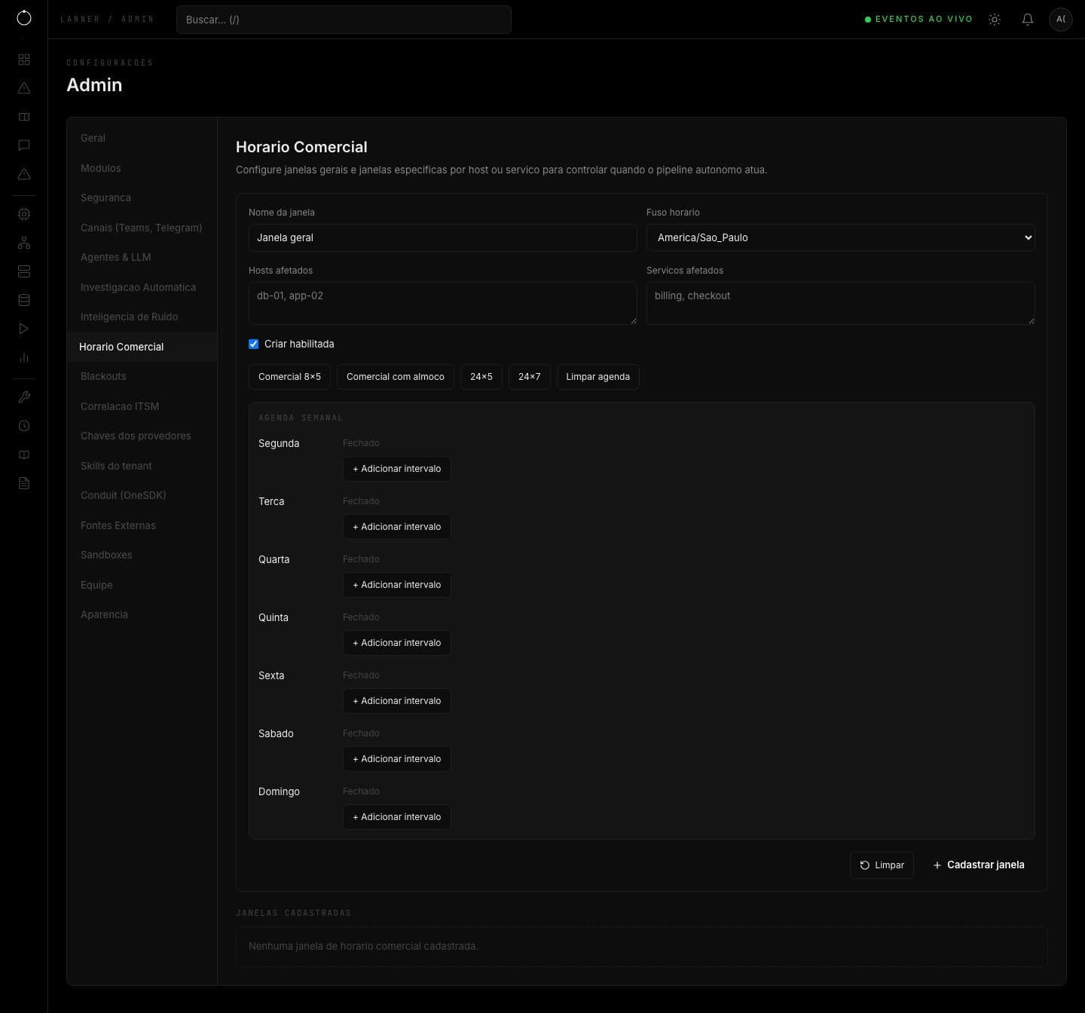The image size is (1085, 1013).
Task: Add an interval for Segunda
Action: (397, 469)
